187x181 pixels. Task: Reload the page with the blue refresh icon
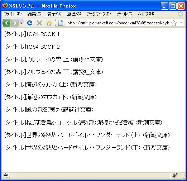[x=30, y=23]
